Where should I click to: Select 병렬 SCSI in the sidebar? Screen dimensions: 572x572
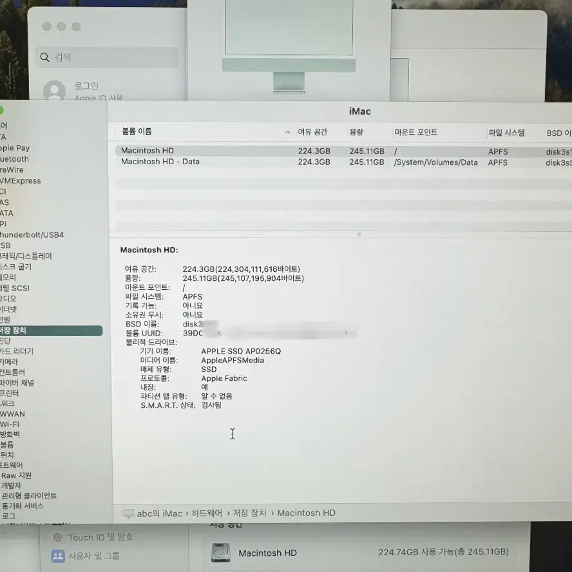[x=15, y=288]
